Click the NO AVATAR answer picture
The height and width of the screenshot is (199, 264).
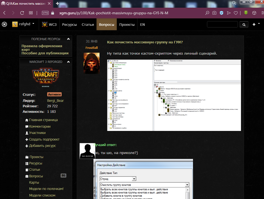[87, 151]
